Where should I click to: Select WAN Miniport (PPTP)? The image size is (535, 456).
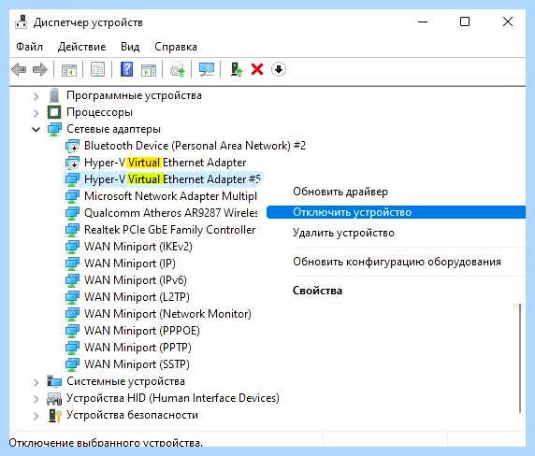point(137,348)
